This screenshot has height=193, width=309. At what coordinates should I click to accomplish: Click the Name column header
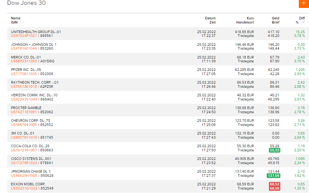click(16, 18)
